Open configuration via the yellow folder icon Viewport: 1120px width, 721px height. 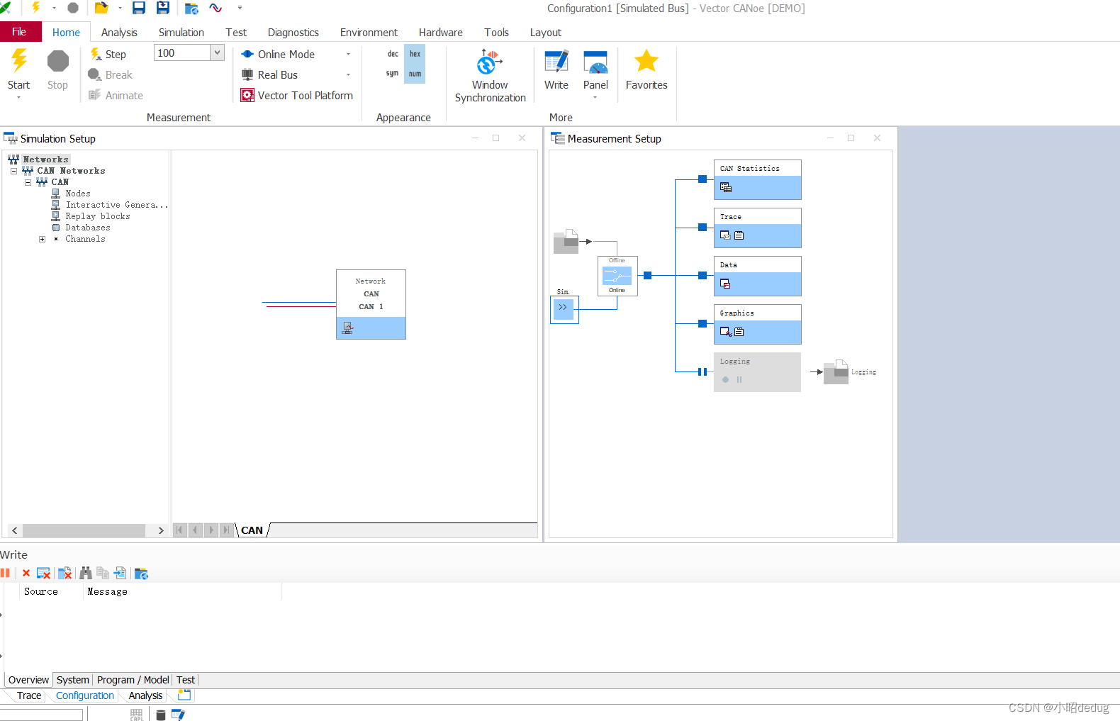[101, 8]
